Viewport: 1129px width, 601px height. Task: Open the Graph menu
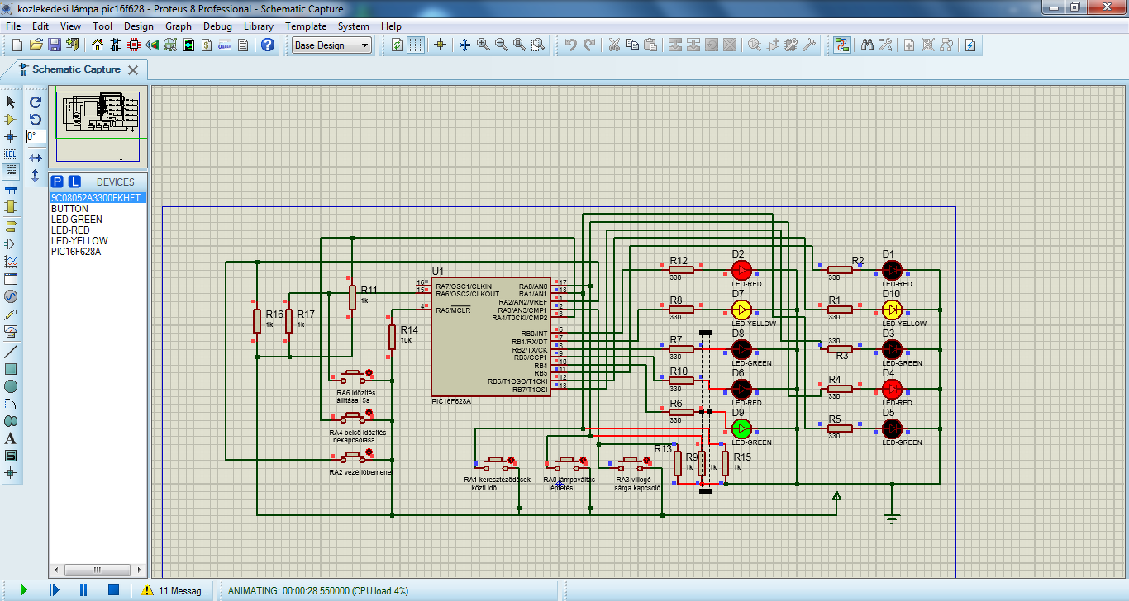pos(178,26)
